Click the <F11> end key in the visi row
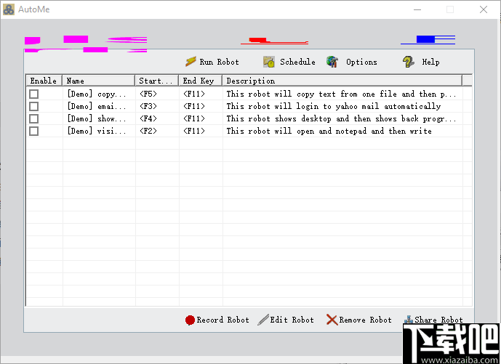 click(x=194, y=131)
